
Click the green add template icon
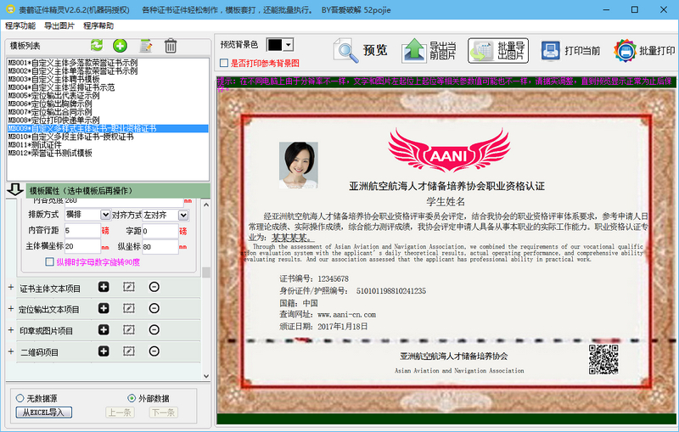pyautogui.click(x=120, y=46)
